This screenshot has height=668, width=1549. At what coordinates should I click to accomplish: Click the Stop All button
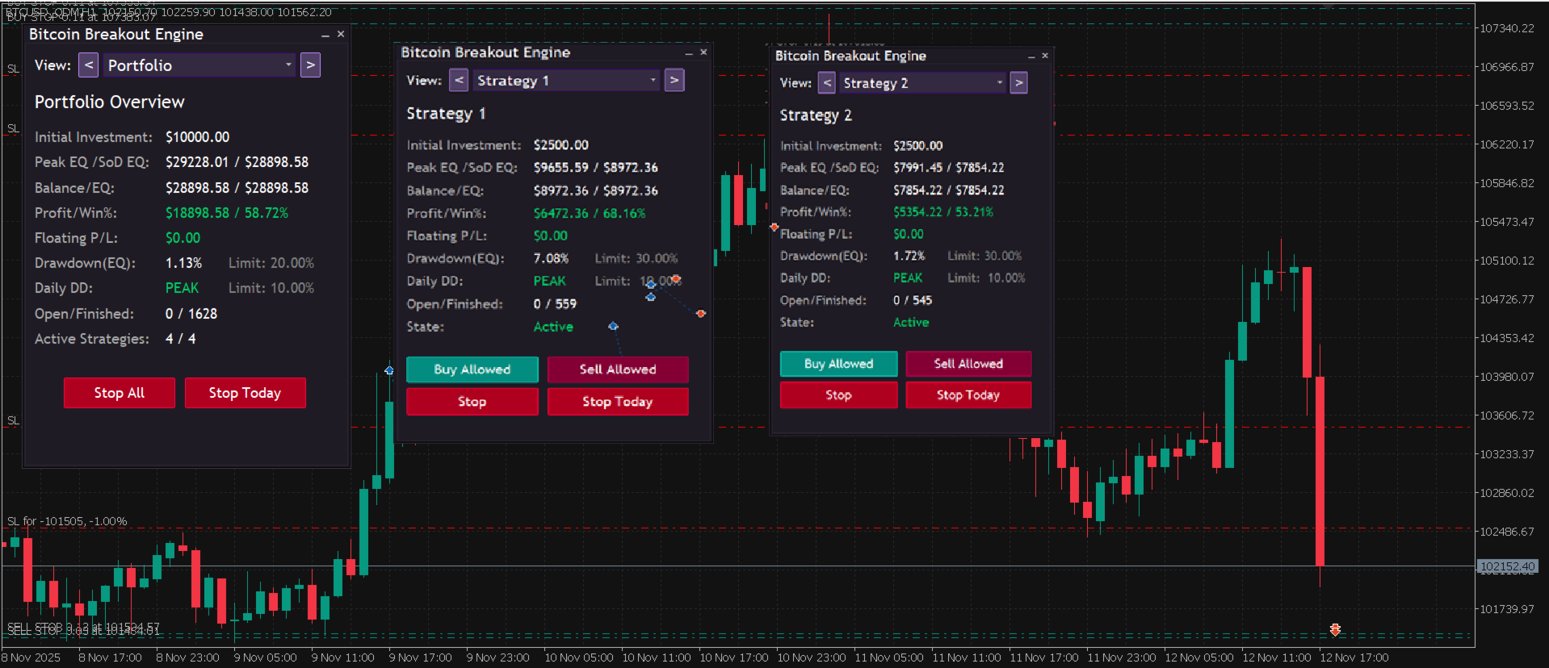tap(120, 393)
